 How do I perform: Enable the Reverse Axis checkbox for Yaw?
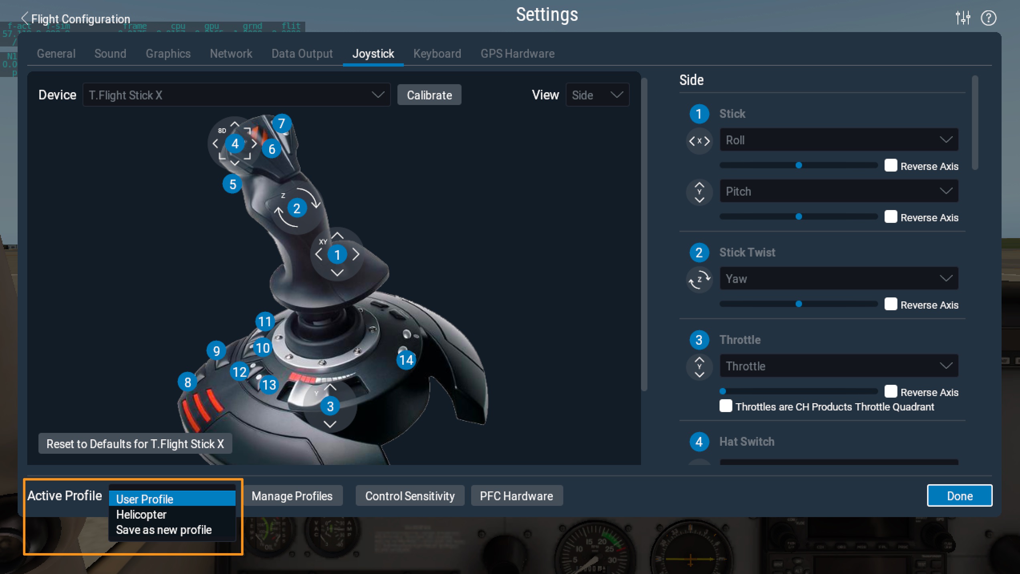click(x=890, y=304)
